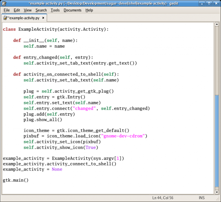Open the Documents menu
The height and width of the screenshot is (202, 221).
73,10
